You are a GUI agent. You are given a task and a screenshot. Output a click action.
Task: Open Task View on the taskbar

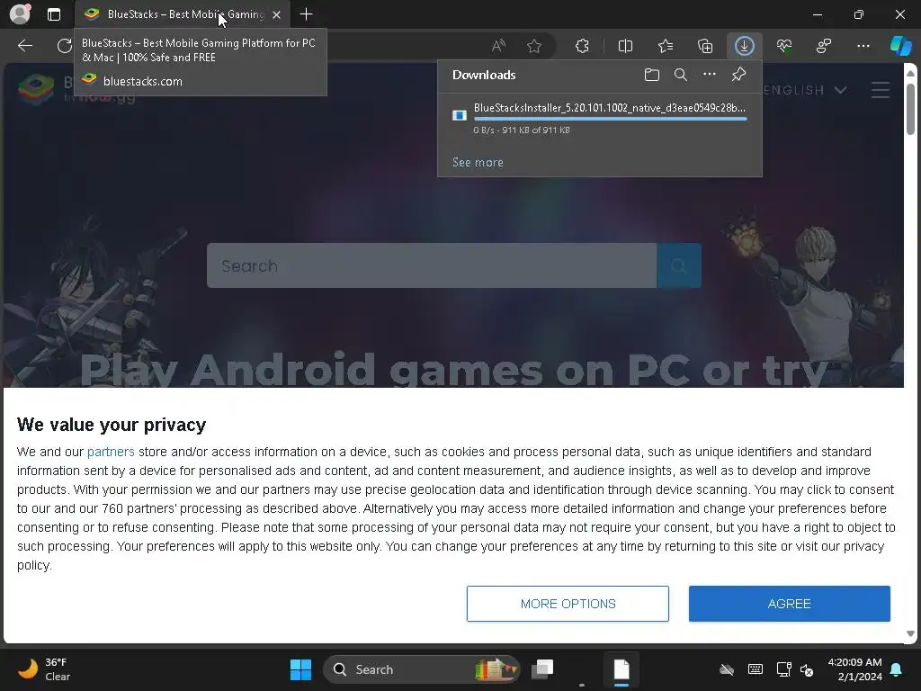pos(542,669)
